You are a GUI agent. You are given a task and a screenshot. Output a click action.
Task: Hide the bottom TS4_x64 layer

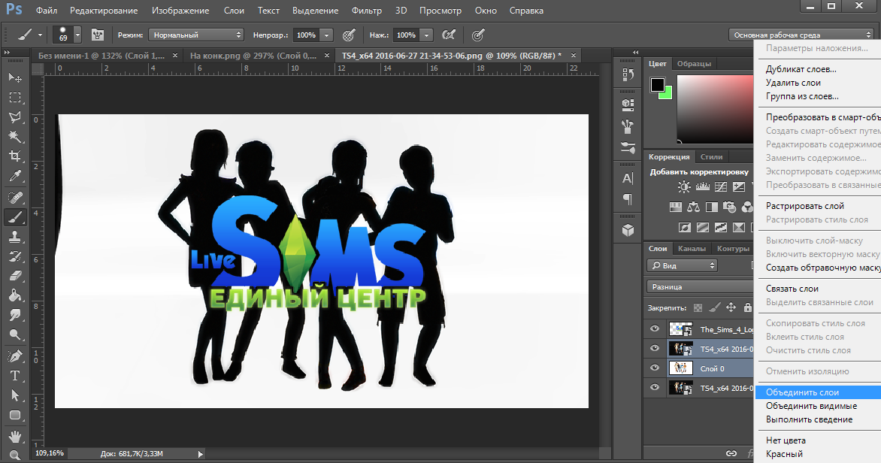pyautogui.click(x=655, y=388)
